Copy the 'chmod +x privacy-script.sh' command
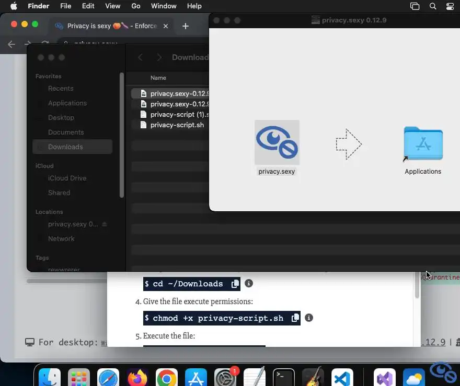Image resolution: width=460 pixels, height=386 pixels. (x=295, y=318)
